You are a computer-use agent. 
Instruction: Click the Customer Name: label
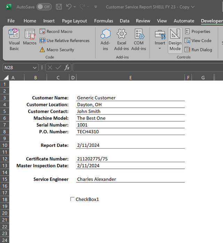pos(50,98)
